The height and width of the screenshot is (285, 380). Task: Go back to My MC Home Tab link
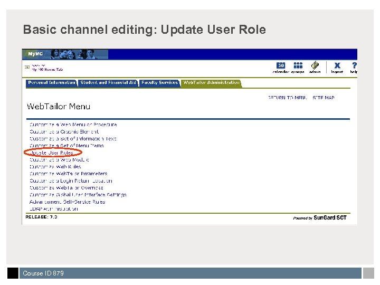pyautogui.click(x=47, y=69)
